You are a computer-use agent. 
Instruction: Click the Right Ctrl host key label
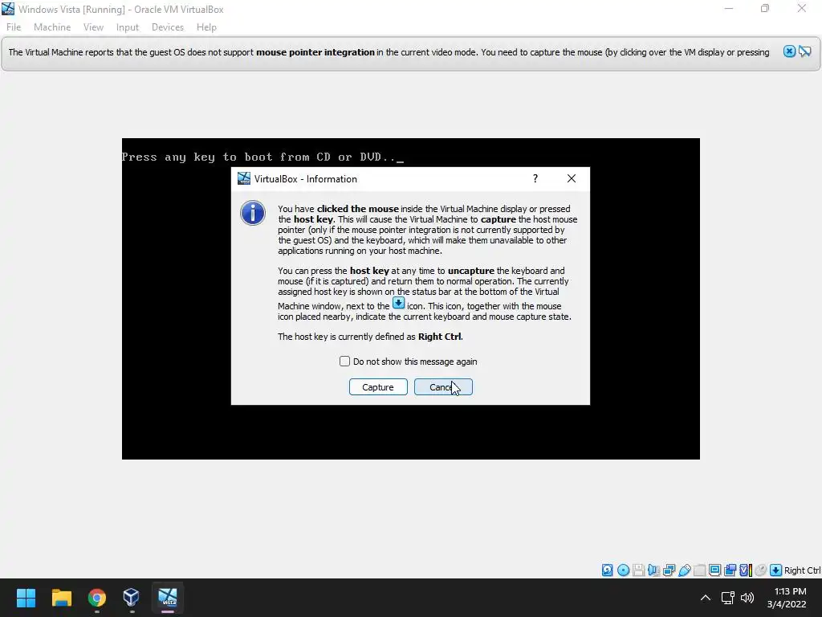[802, 570]
